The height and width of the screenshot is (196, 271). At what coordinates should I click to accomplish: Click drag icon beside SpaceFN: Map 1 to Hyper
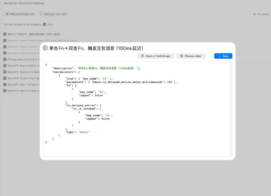(x=5, y=91)
